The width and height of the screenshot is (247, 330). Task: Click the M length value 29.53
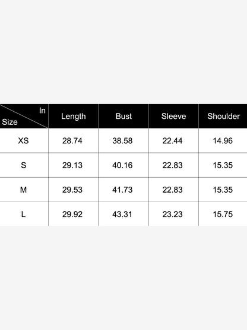tap(72, 190)
